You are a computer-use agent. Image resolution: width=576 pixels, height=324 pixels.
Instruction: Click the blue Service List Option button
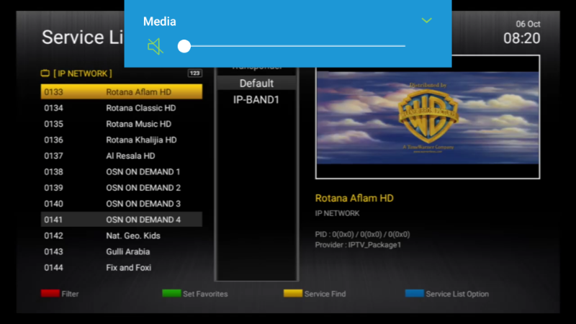447,294
